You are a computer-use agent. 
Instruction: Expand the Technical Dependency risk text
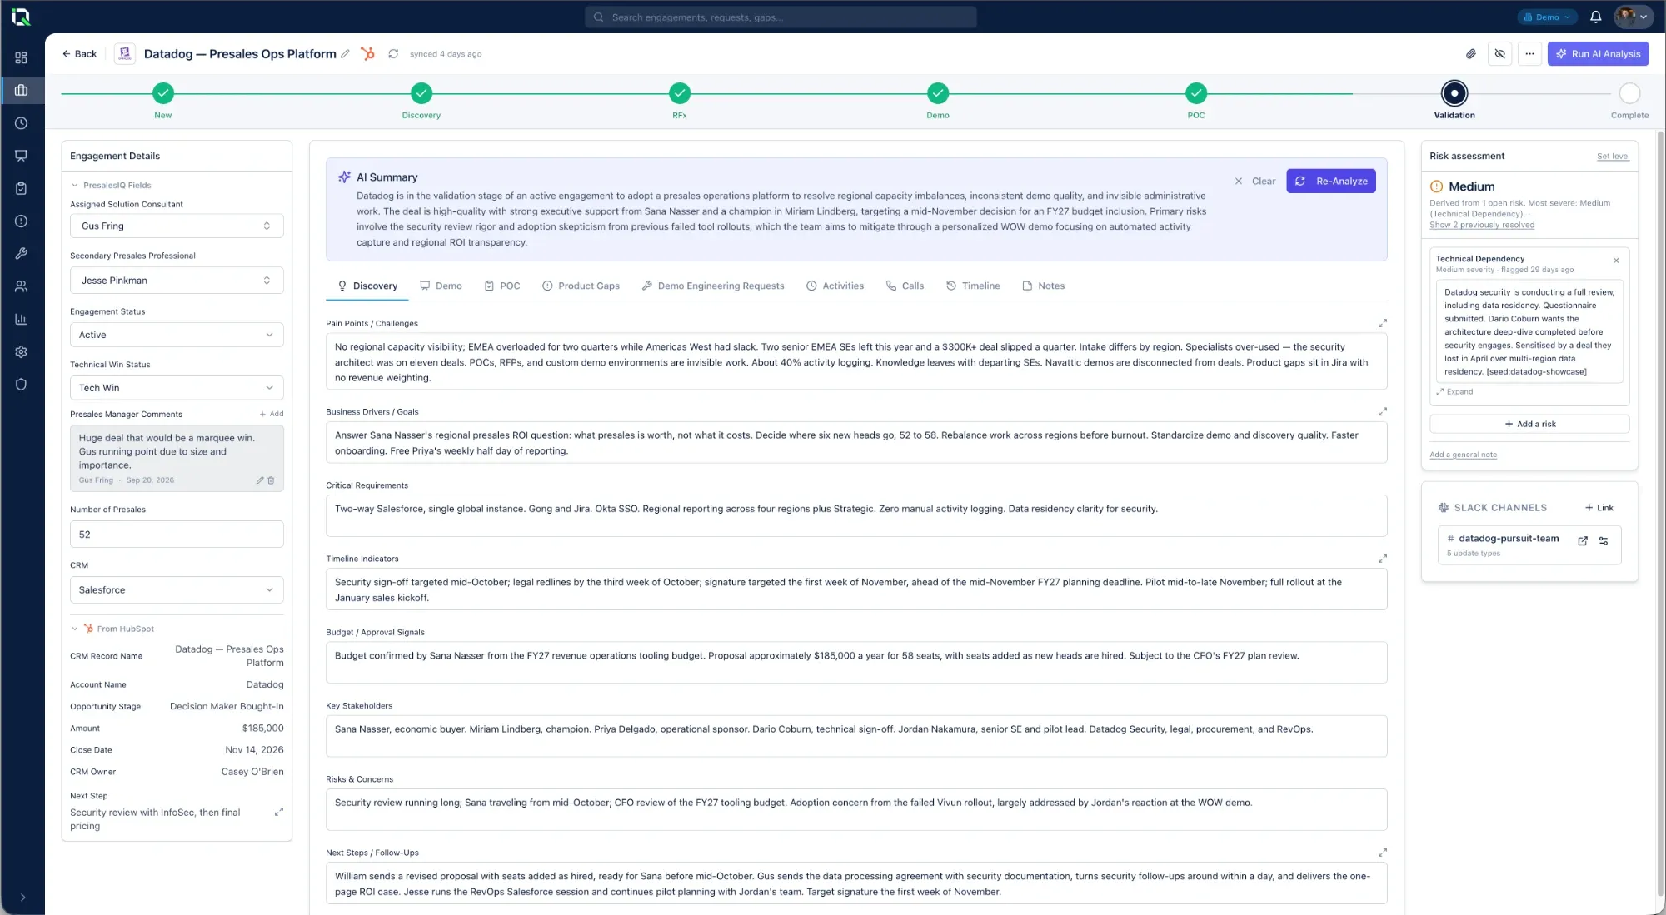tap(1454, 392)
